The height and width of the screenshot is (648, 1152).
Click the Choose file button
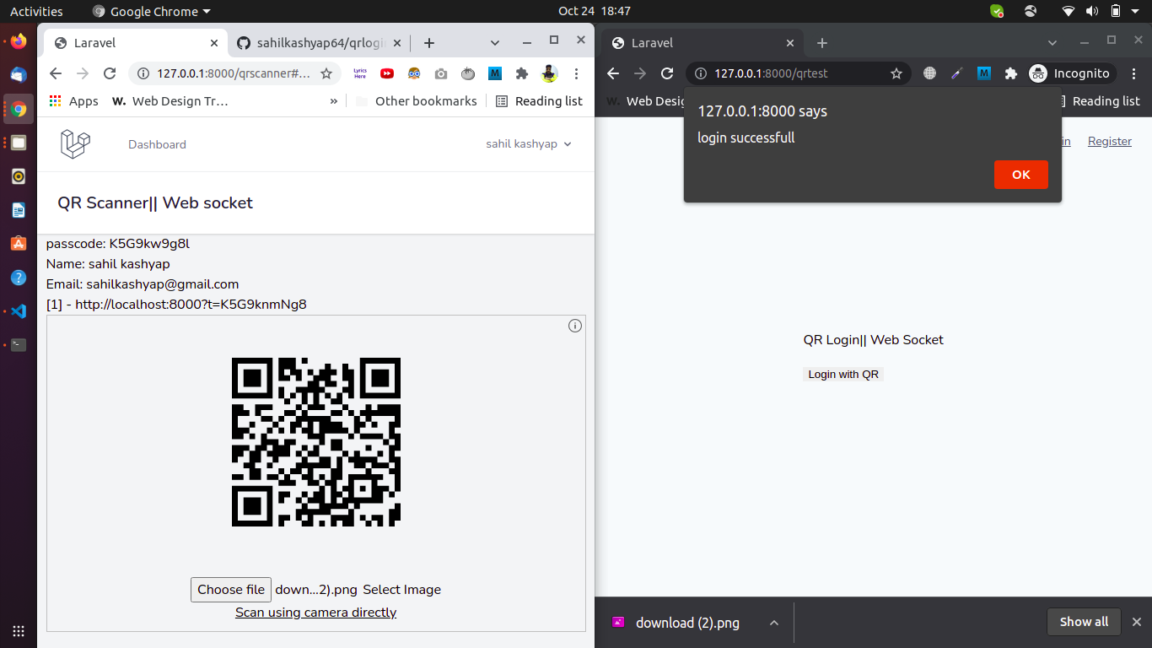pyautogui.click(x=231, y=590)
